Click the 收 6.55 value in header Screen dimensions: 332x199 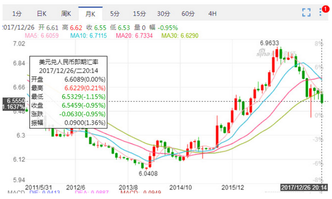pos(96,28)
